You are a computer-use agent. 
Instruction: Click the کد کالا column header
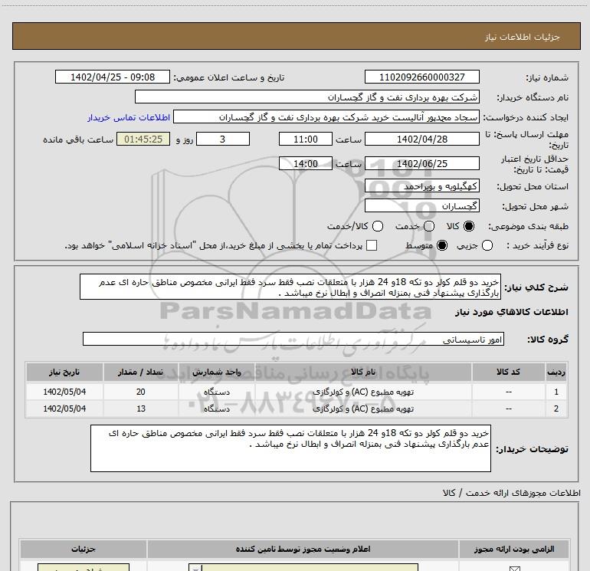pyautogui.click(x=508, y=372)
